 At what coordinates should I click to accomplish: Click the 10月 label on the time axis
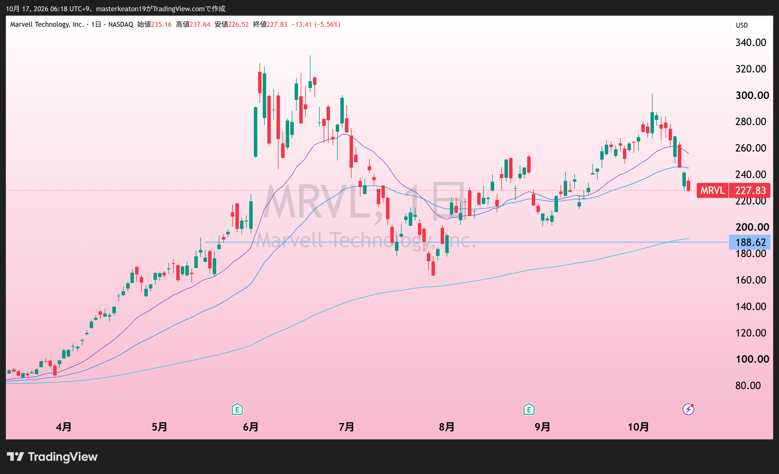coord(638,427)
